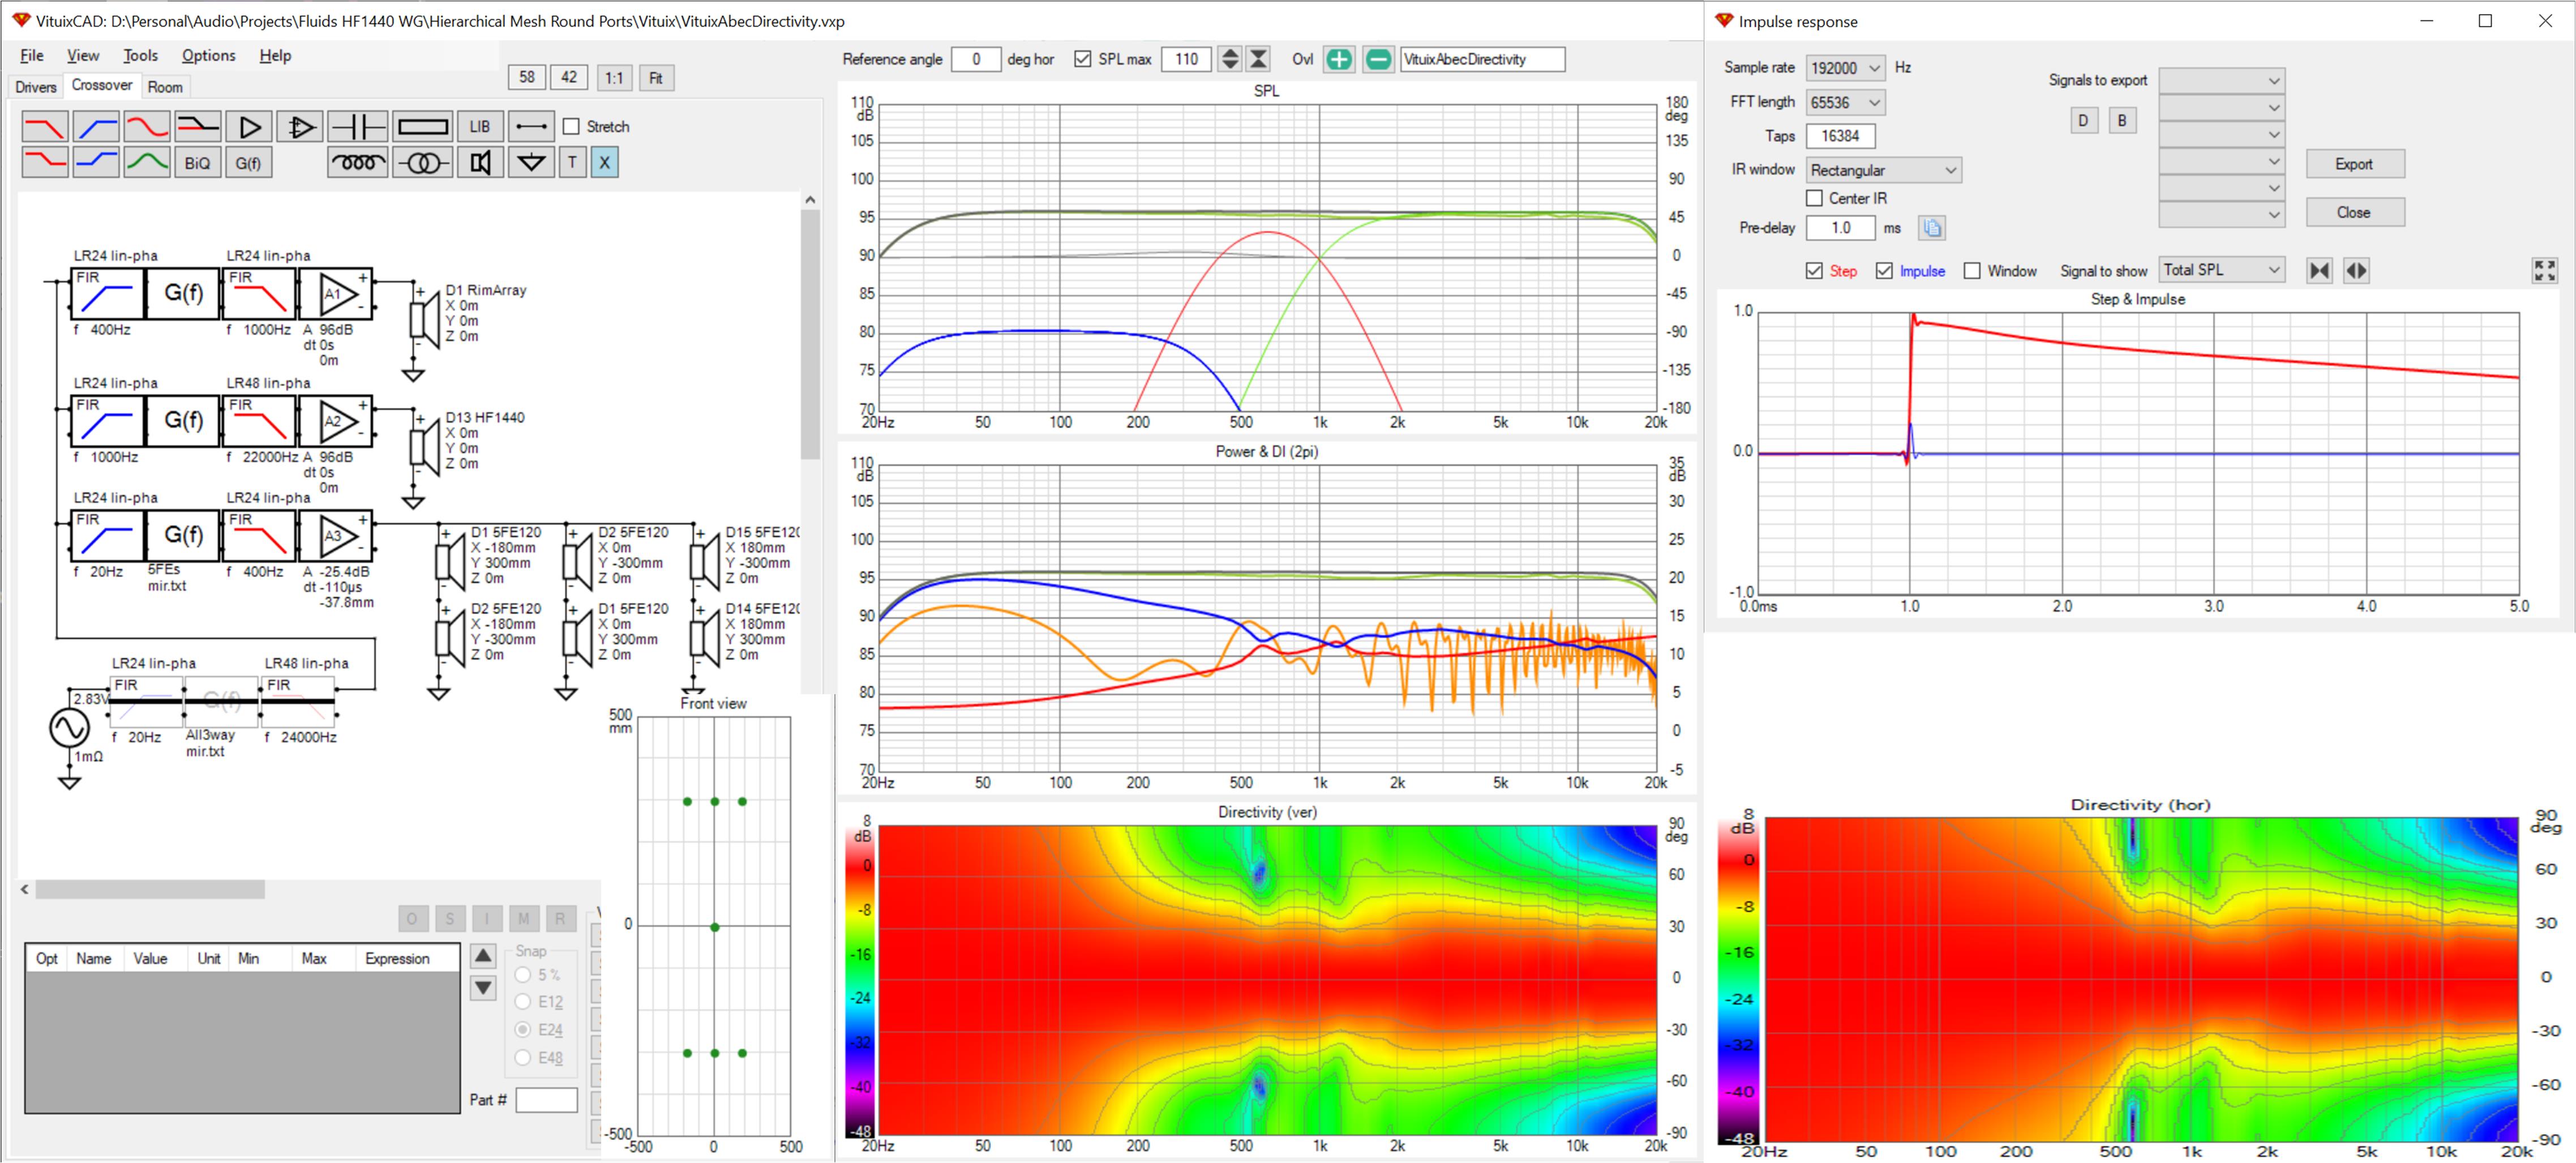The image size is (2576, 1163).
Task: Remove the overlay with the green minus
Action: [1378, 59]
